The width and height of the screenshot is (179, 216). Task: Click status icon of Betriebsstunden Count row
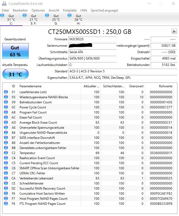[x=6, y=102]
